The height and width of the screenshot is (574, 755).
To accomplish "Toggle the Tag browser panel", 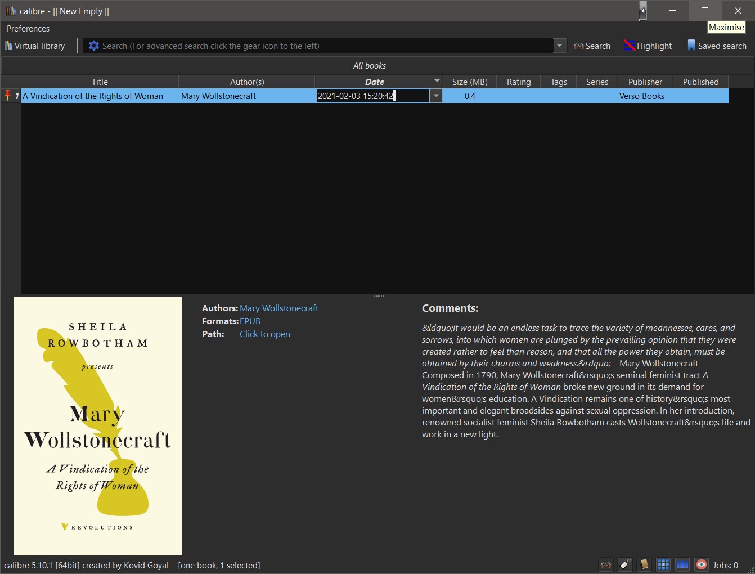I will [625, 564].
